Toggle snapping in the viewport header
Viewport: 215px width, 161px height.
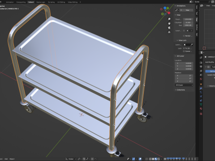click(x=84, y=159)
